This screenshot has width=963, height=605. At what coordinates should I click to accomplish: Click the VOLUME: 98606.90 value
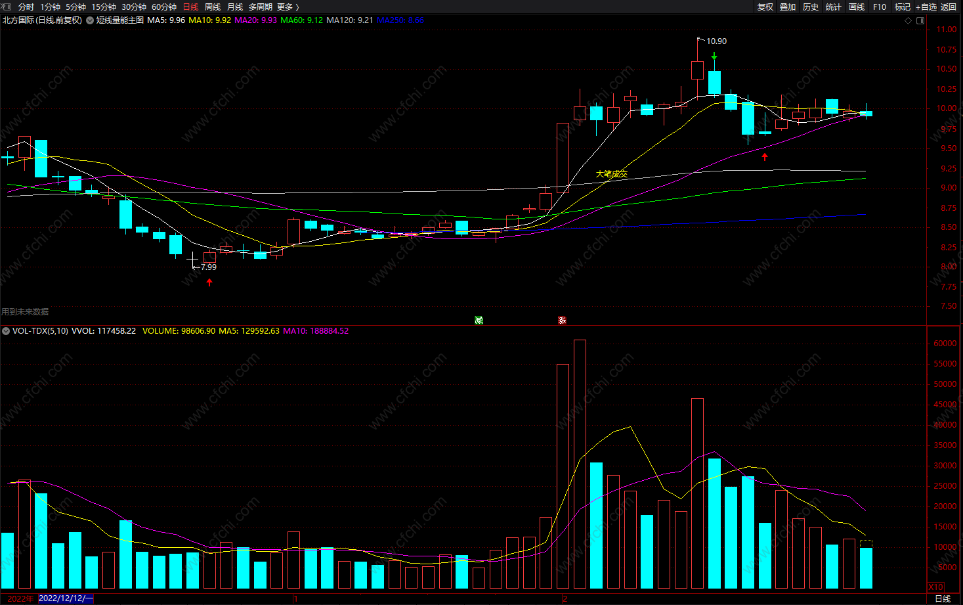[179, 331]
